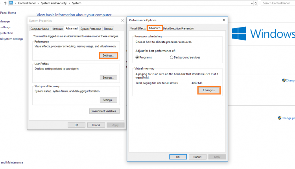Open Remote settings sidebar link
The image size is (295, 169).
[x=5, y=27]
